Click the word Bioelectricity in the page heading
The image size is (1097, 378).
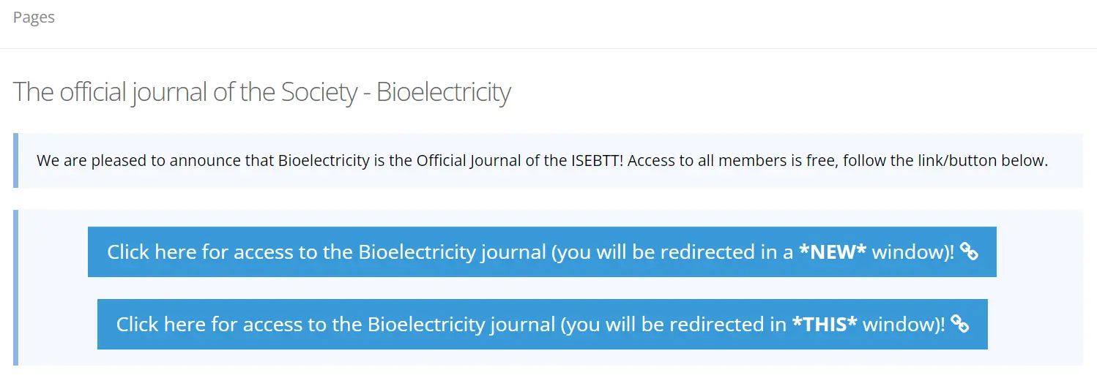(x=443, y=93)
